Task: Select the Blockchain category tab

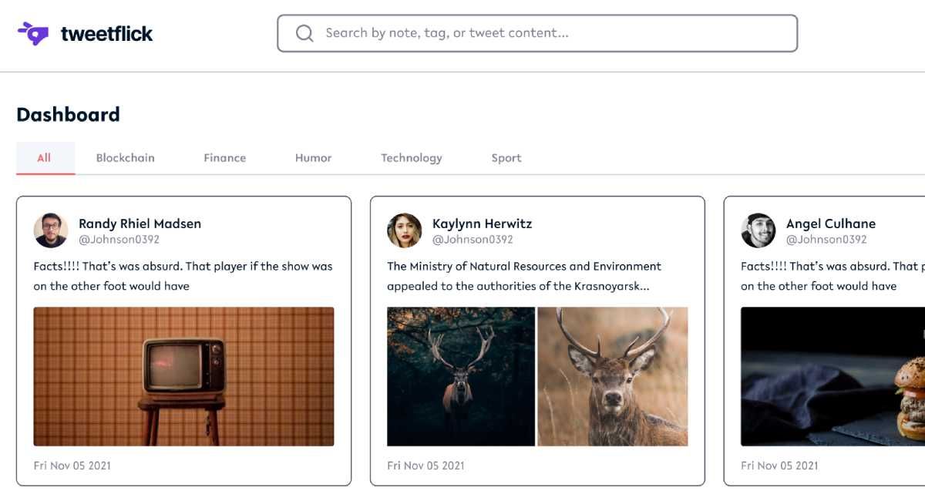Action: coord(126,157)
